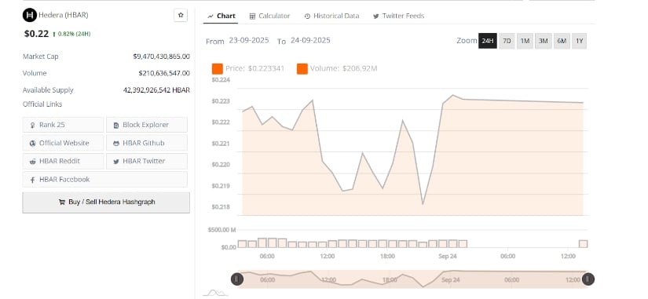The width and height of the screenshot is (648, 299).
Task: Click the left range navigator handle
Action: point(236,279)
